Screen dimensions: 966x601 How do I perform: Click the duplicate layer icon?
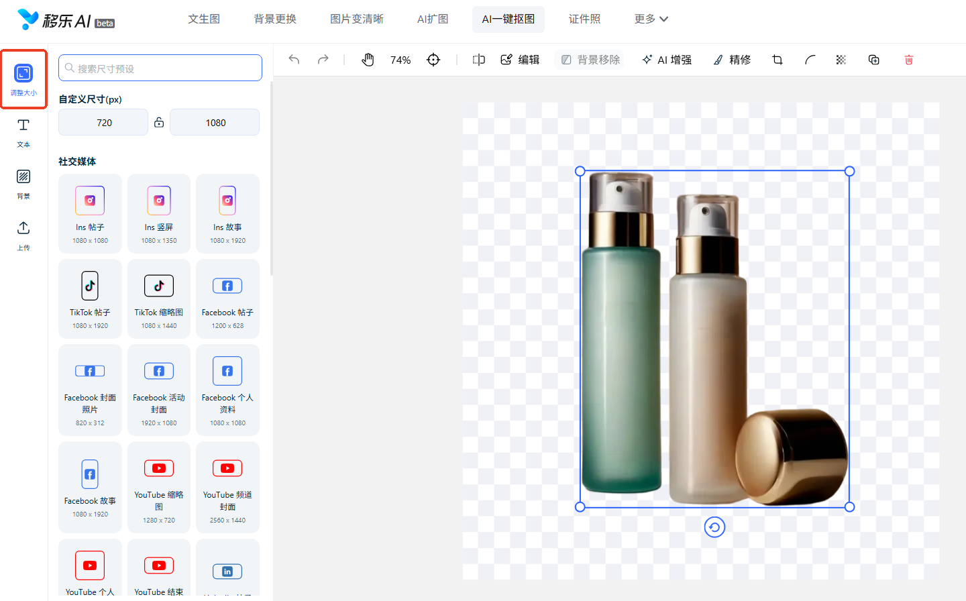click(873, 60)
